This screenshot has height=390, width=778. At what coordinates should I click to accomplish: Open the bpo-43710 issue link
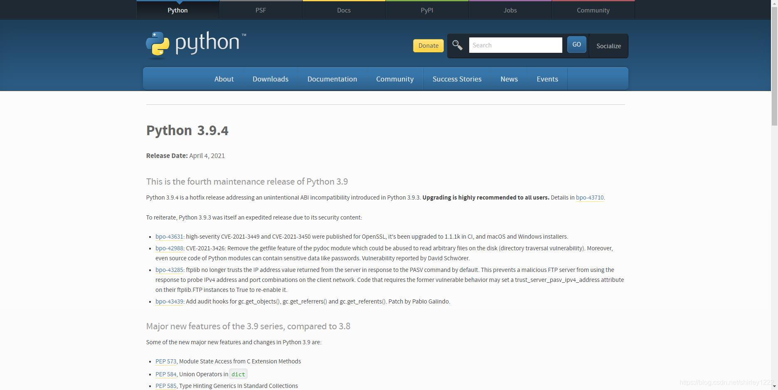(x=589, y=197)
